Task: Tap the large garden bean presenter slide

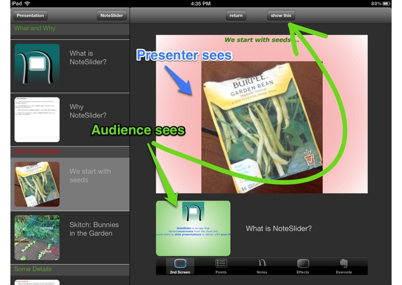Action: [x=262, y=114]
